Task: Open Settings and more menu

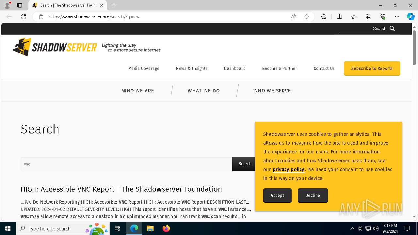Action: click(397, 17)
